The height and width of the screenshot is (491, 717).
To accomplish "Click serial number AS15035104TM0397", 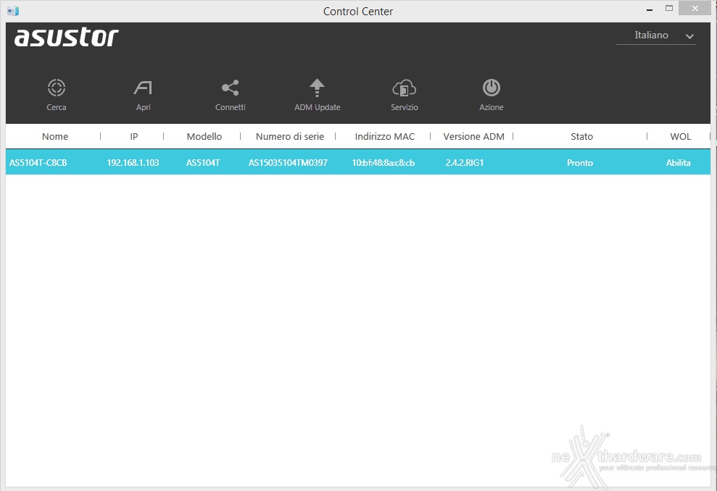I will click(288, 163).
